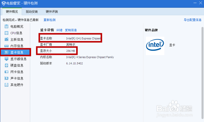Click the 英特尔 vendor value
Image resolution: width=204 pixels, height=122 pixels.
click(71, 44)
